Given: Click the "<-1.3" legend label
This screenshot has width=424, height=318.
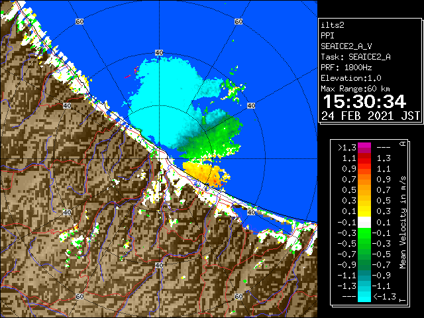Looking at the screenshot, I should [x=384, y=297].
